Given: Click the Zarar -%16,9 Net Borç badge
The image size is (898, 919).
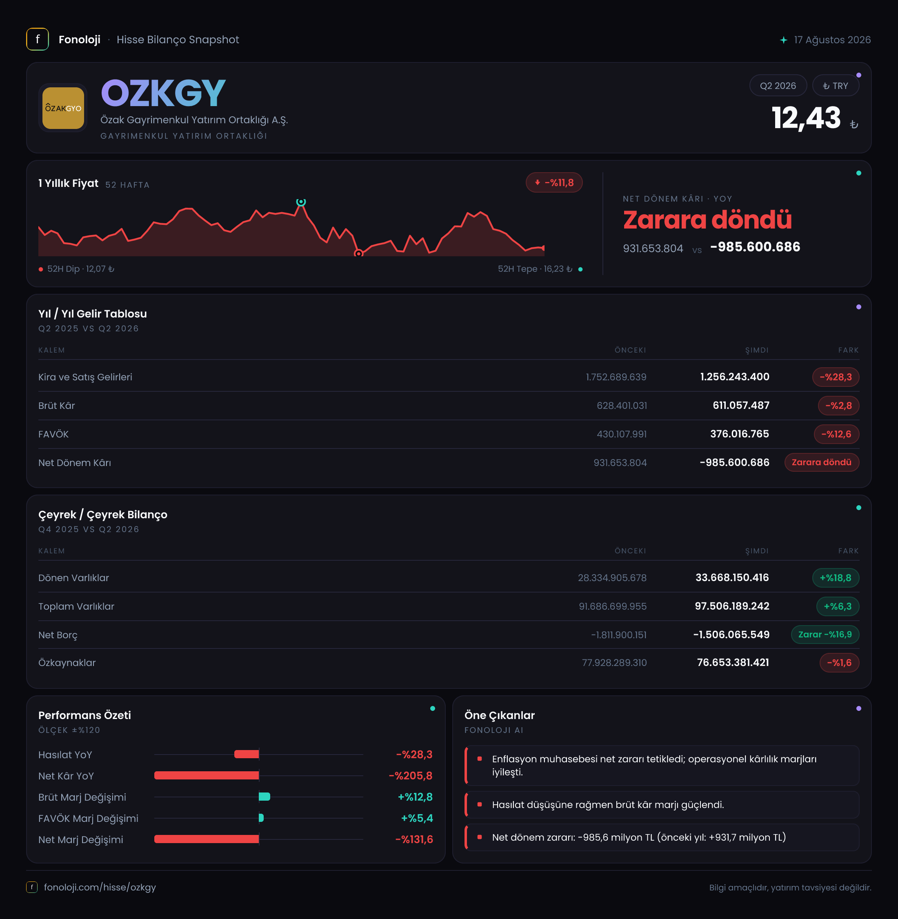Looking at the screenshot, I should pos(825,634).
